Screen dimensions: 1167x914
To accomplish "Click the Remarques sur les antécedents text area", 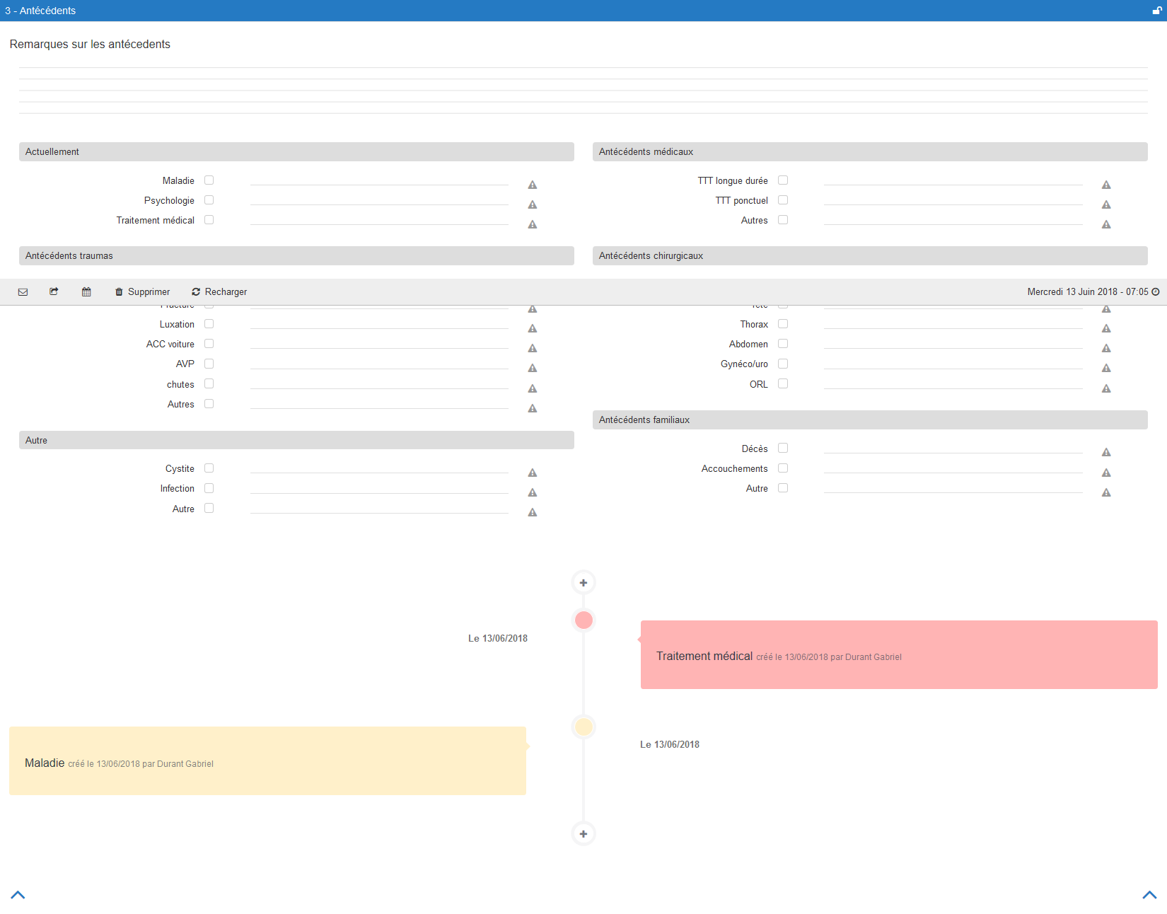I will point(583,91).
